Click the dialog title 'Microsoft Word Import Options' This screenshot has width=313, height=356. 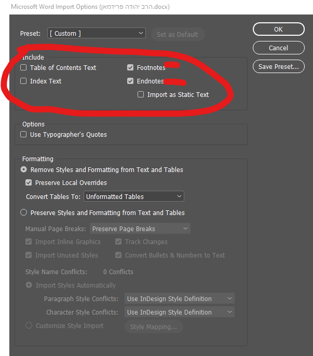click(x=54, y=7)
